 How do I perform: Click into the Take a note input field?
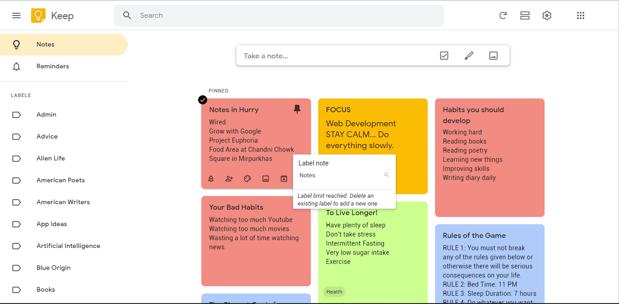[320, 55]
